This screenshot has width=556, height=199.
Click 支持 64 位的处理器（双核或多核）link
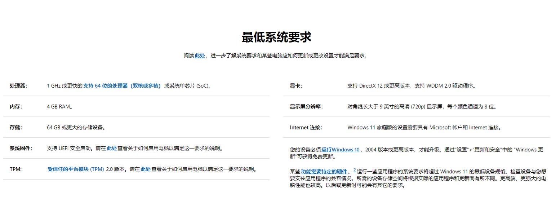122,86
